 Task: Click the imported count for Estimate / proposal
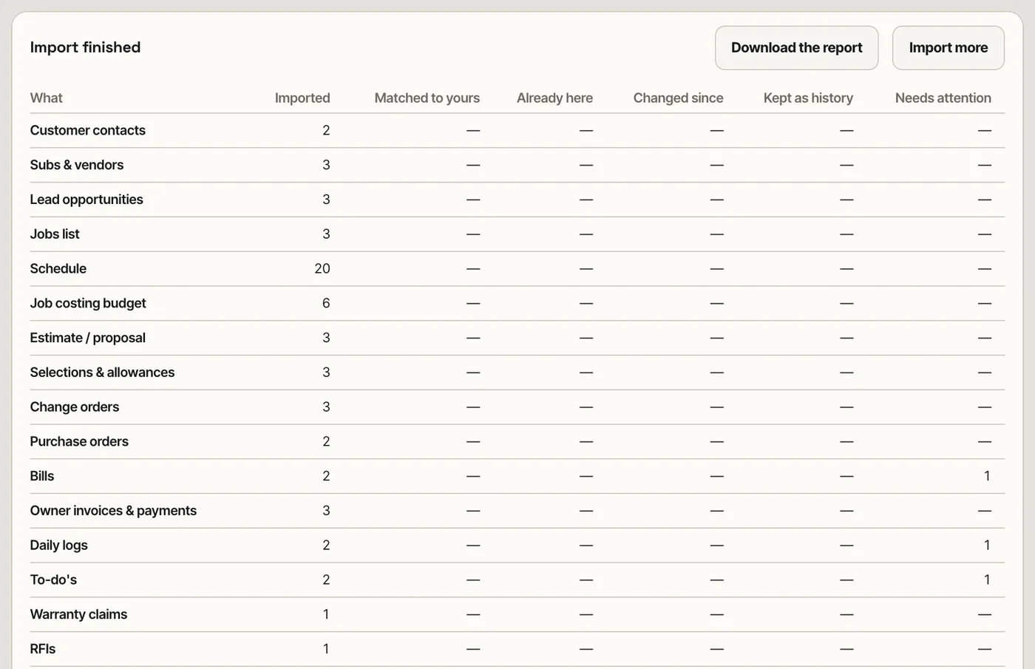[x=326, y=338]
